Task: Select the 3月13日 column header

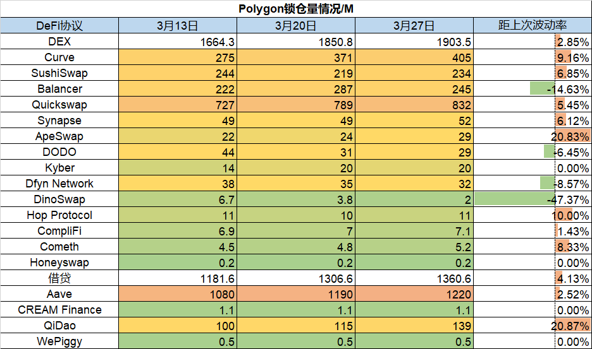Action: (178, 26)
